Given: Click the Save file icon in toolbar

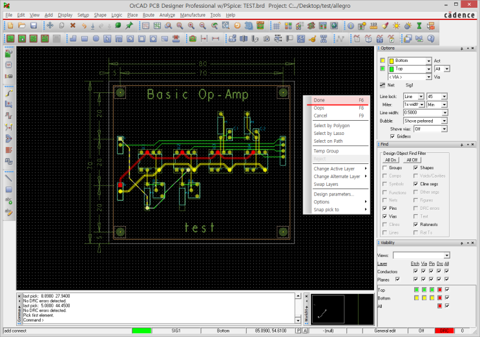Looking at the screenshot, I should coord(34,25).
